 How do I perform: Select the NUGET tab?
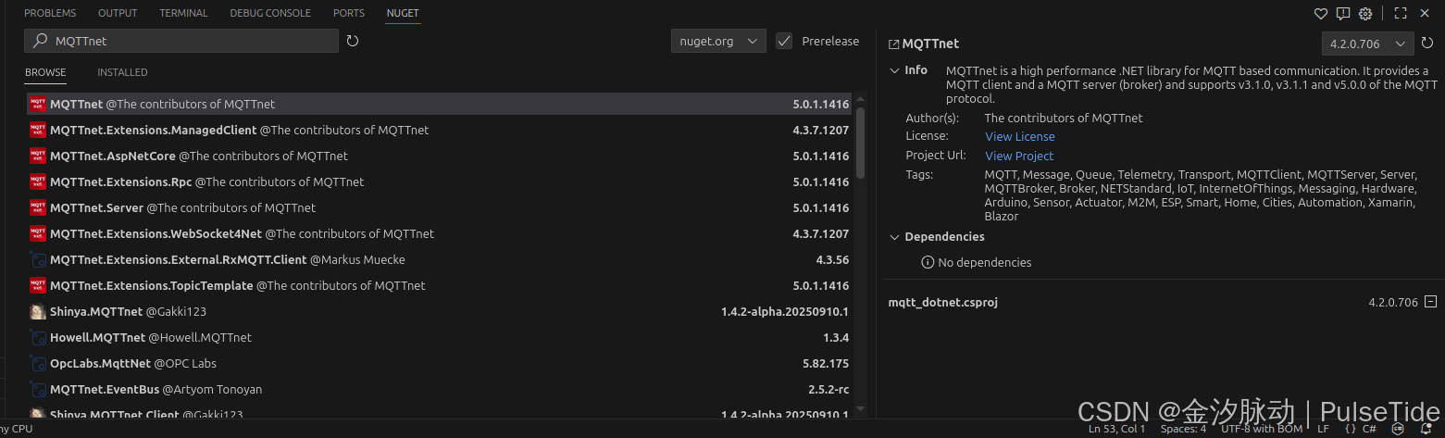point(403,13)
